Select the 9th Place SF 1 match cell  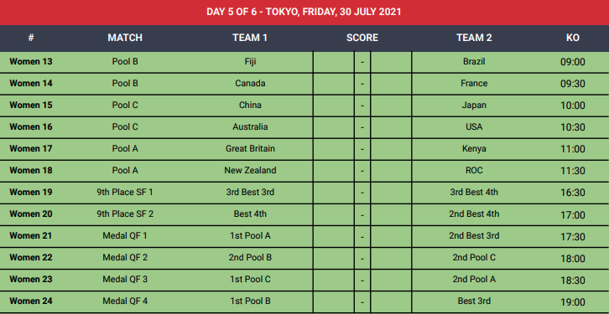click(x=125, y=193)
